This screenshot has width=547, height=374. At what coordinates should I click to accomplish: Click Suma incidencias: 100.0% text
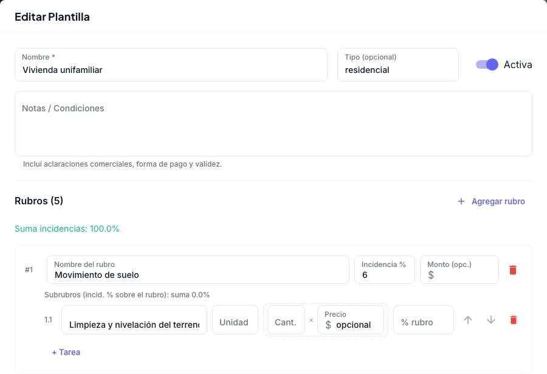(67, 229)
